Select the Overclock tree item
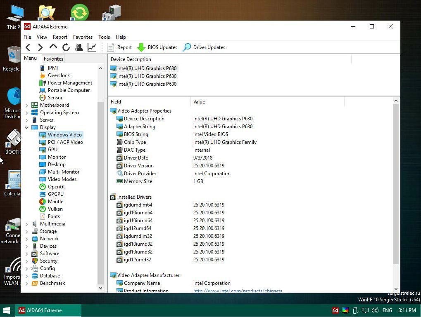Screen dimensions: 421x317 pyautogui.click(x=59, y=75)
